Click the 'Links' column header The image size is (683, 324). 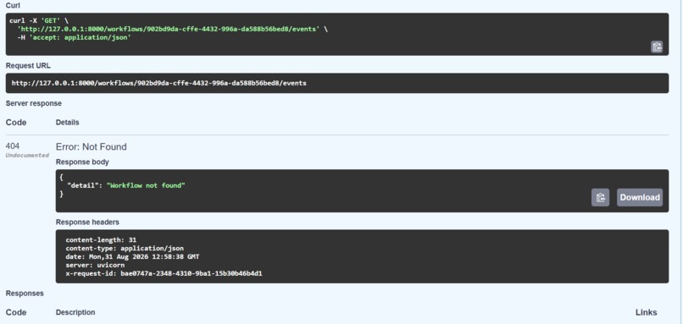pos(646,312)
